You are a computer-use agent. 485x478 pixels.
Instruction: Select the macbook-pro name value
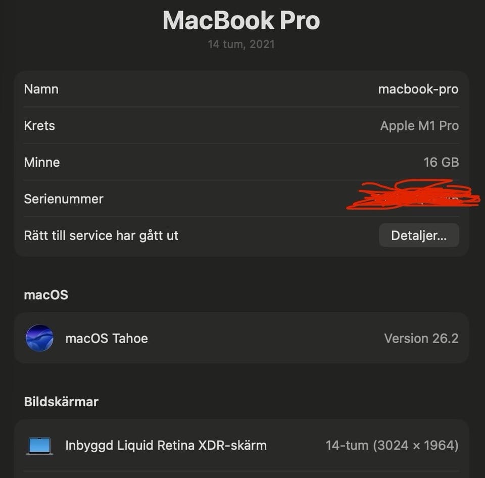[x=418, y=89]
